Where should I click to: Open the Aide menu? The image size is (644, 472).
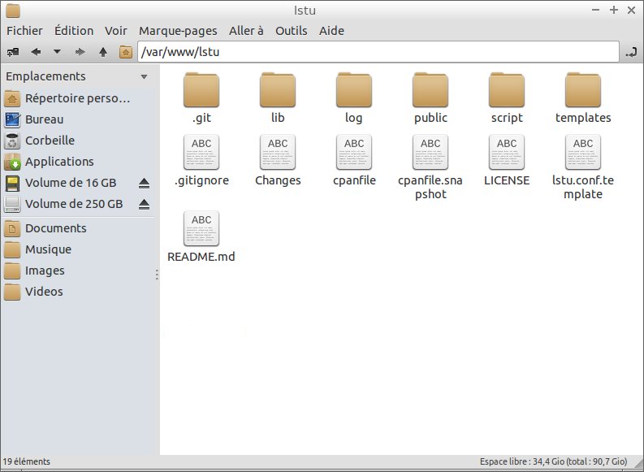(331, 31)
